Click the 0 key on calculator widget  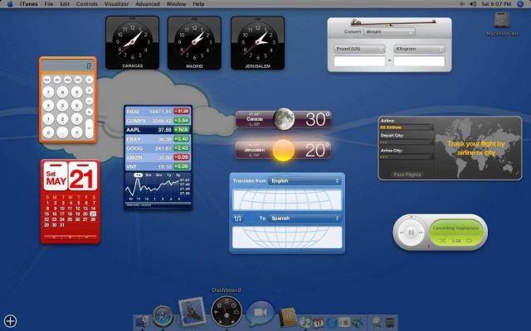click(x=48, y=132)
